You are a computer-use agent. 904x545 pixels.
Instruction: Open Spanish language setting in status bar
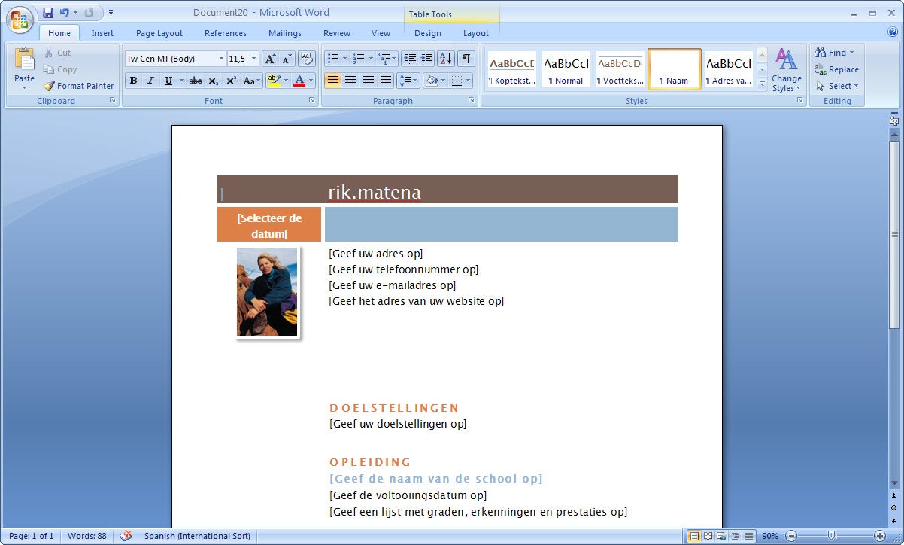click(197, 536)
